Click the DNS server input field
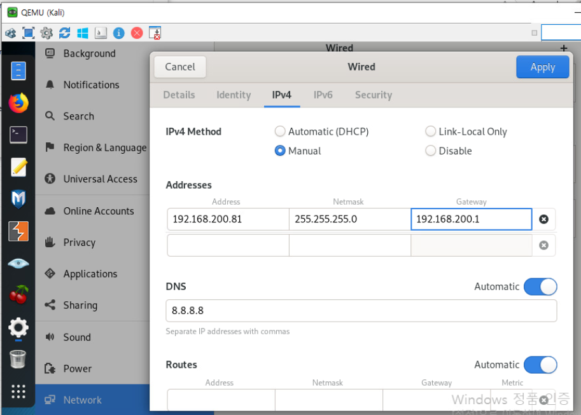The image size is (581, 415). pos(361,311)
